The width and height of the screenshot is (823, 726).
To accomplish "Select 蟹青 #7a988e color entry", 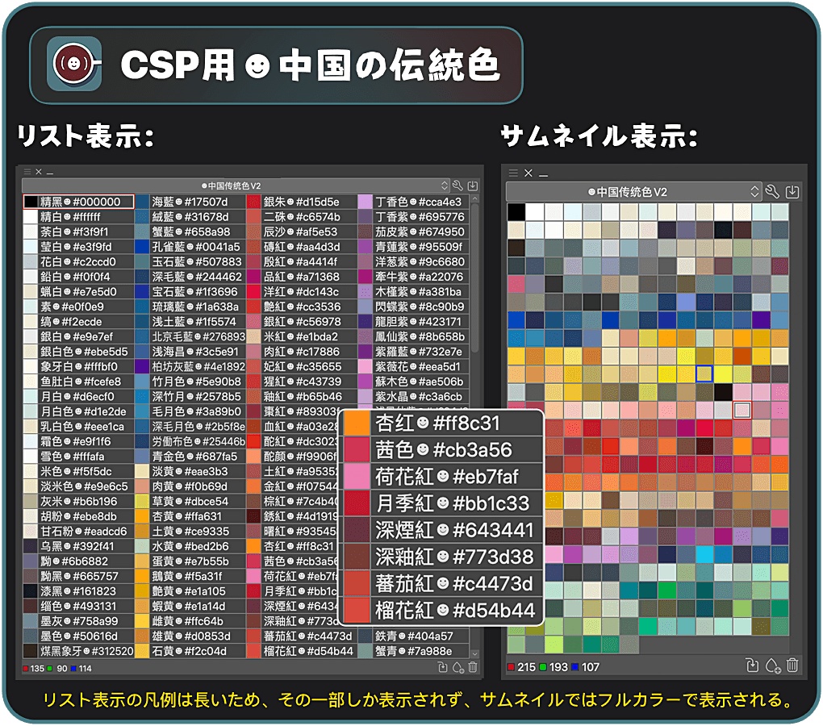I will coord(413,651).
